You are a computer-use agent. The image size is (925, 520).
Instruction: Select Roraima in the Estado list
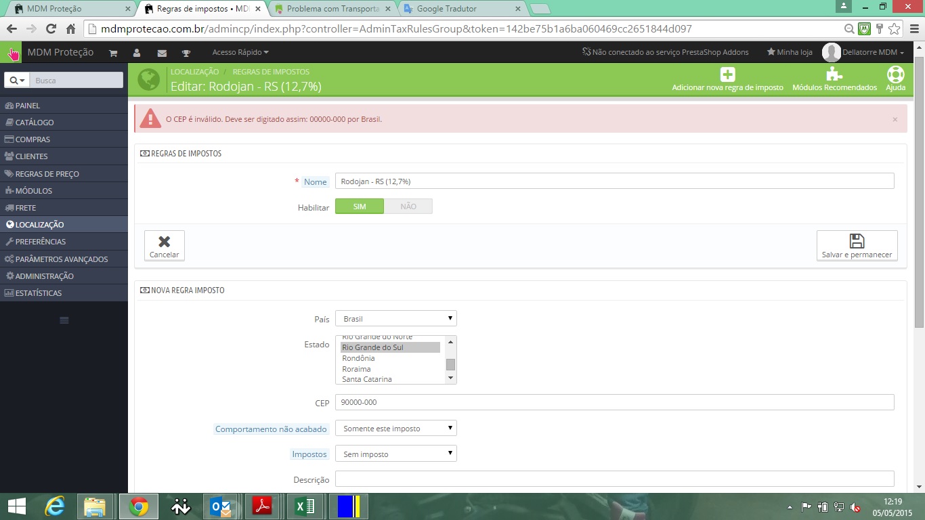390,369
